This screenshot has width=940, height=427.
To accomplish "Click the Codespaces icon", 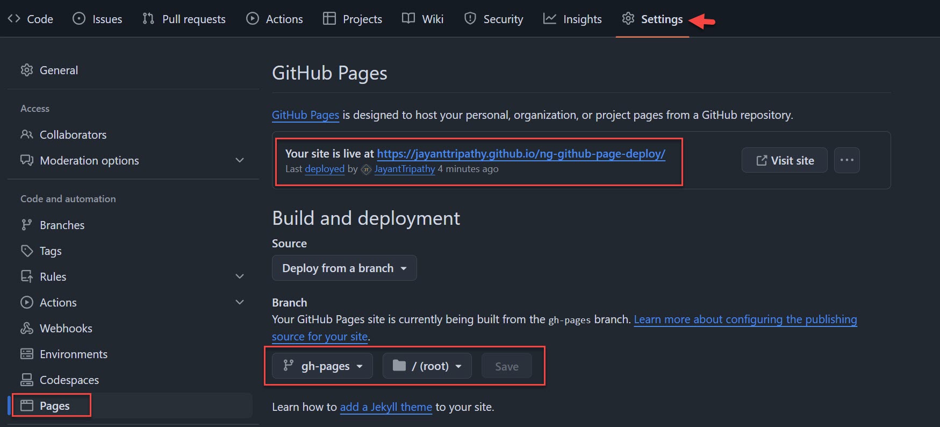I will pos(27,380).
